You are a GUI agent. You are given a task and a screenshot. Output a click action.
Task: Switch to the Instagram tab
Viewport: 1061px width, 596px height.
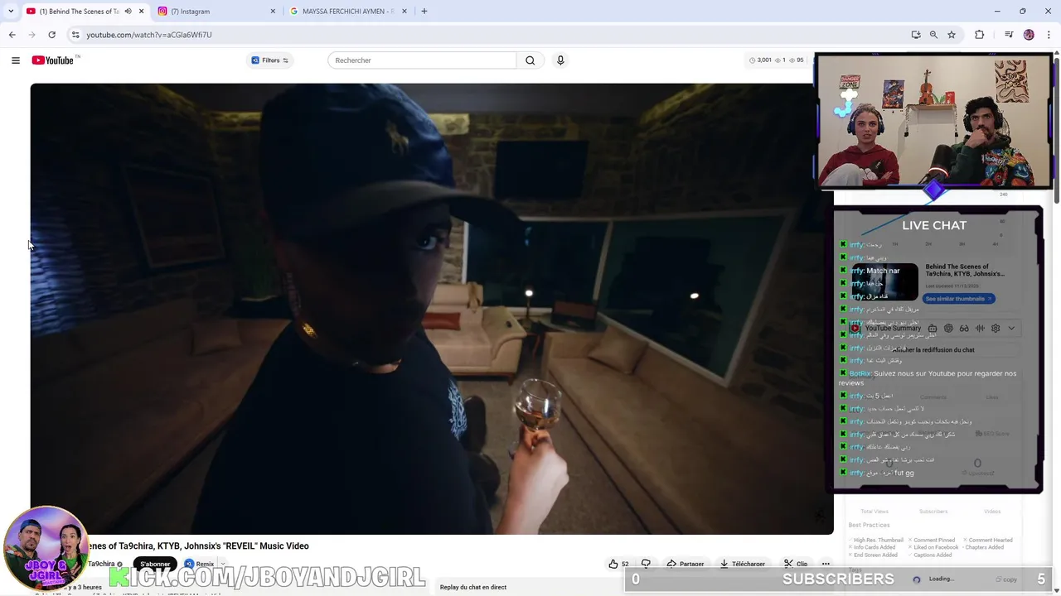pos(216,12)
